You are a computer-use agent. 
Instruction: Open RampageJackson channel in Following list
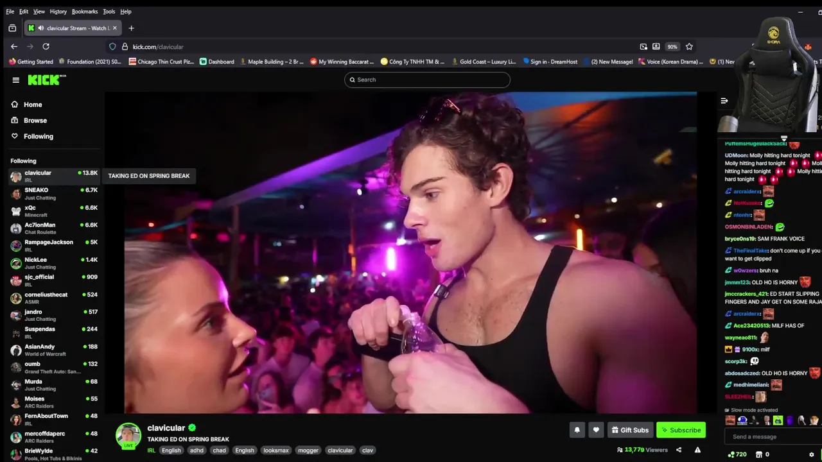point(54,245)
